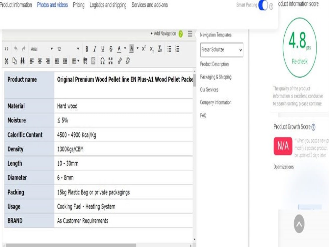Undo the last edit

(x=15, y=49)
